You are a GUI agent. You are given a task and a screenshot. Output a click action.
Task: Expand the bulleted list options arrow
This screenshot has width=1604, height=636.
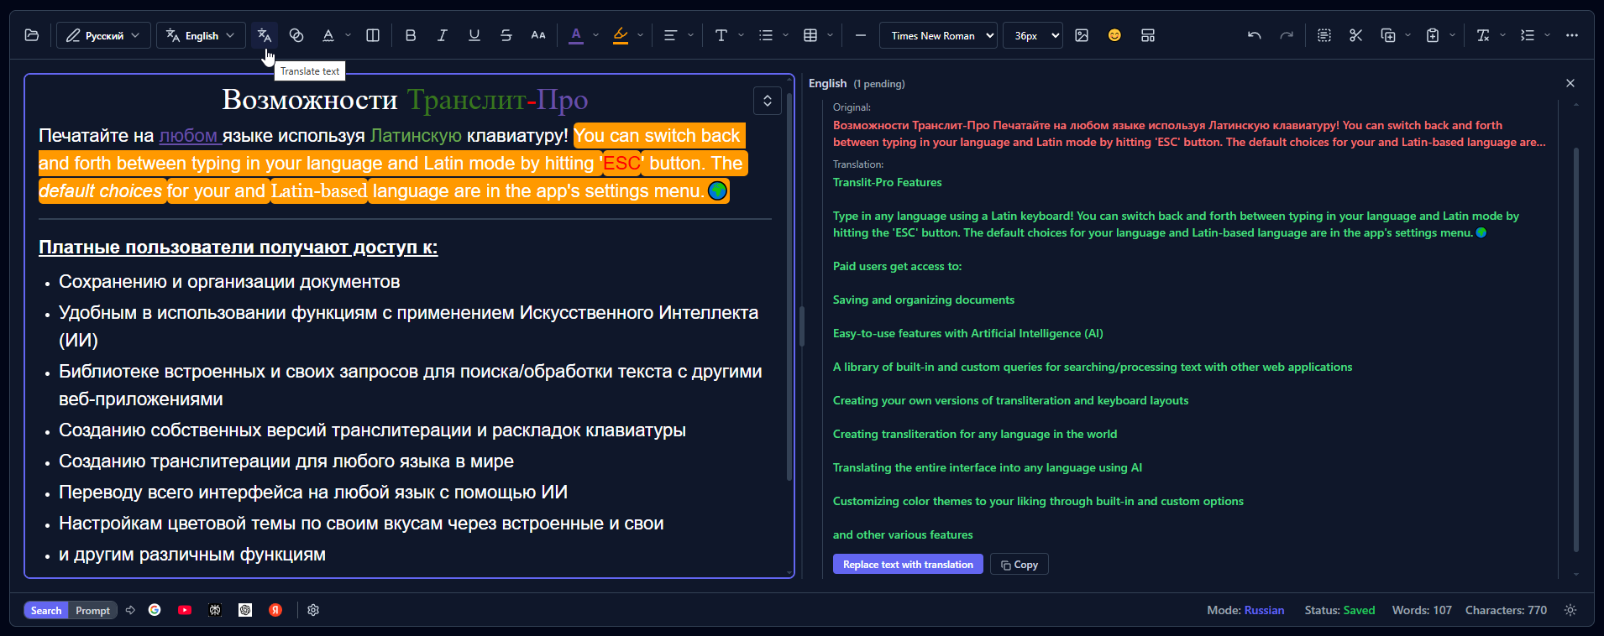click(x=785, y=35)
